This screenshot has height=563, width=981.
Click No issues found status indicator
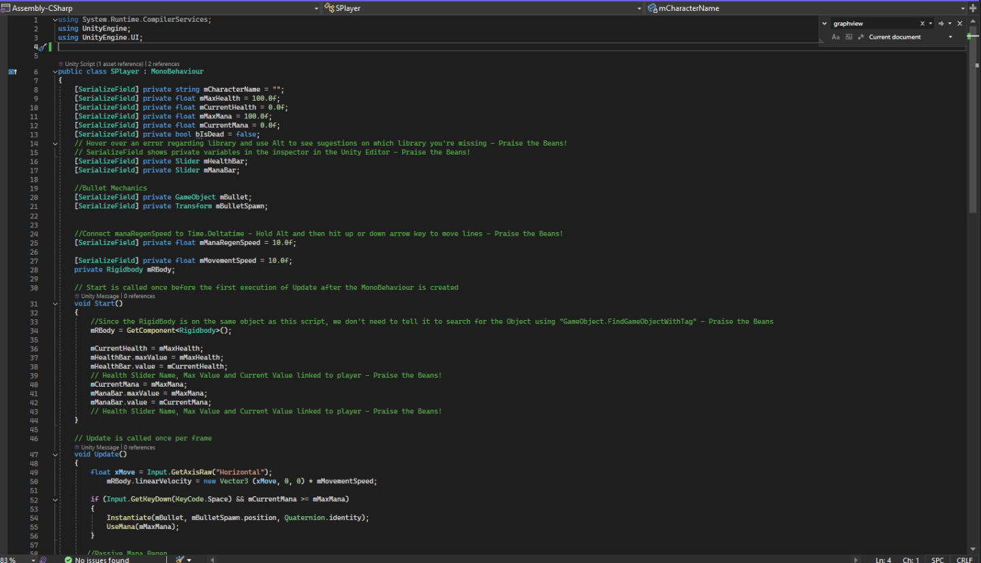(97, 560)
